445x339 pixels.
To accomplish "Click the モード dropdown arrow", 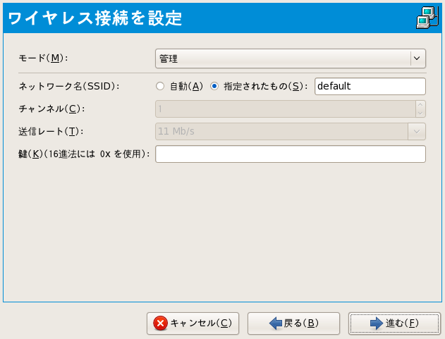I will [x=417, y=58].
